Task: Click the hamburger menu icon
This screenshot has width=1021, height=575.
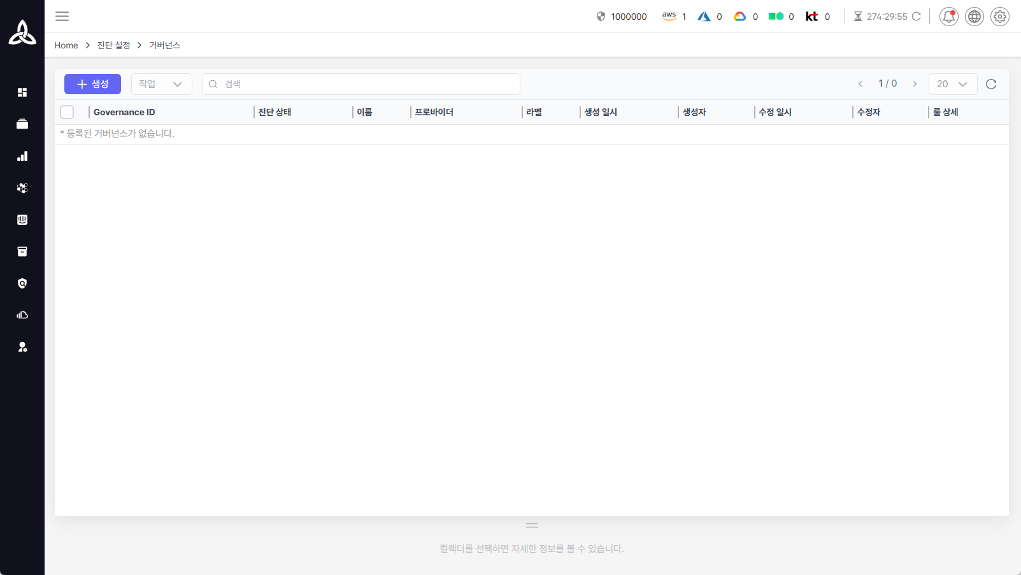Action: tap(62, 17)
